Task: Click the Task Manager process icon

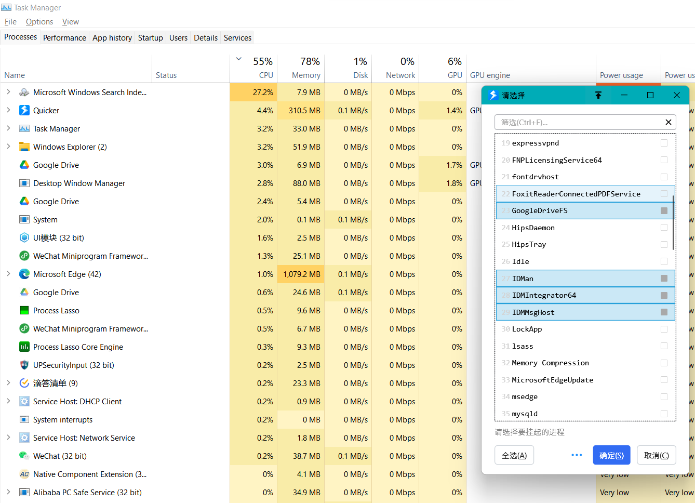Action: (24, 129)
